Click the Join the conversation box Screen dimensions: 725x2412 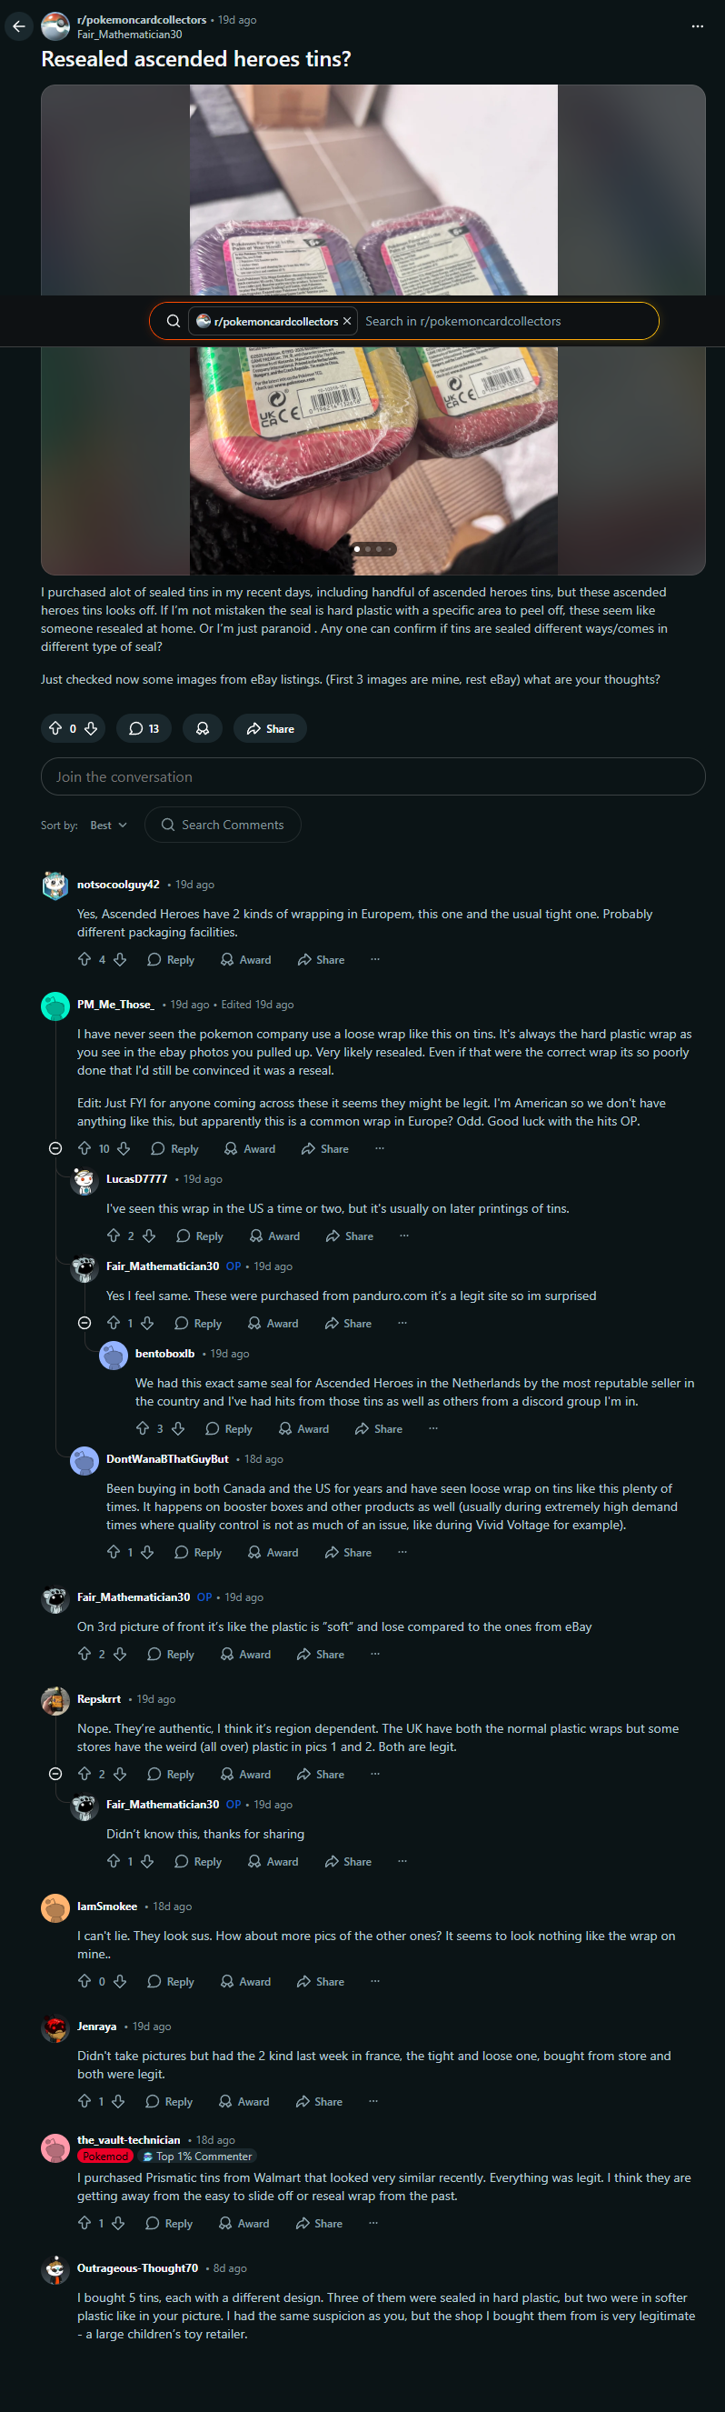pyautogui.click(x=372, y=776)
